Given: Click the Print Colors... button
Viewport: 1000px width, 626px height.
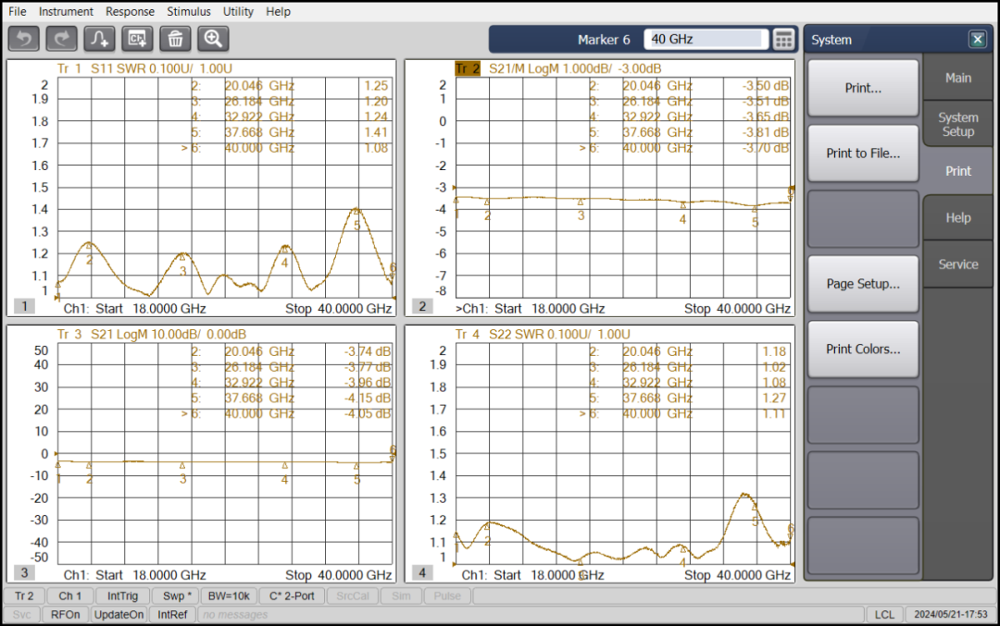Looking at the screenshot, I should click(863, 349).
